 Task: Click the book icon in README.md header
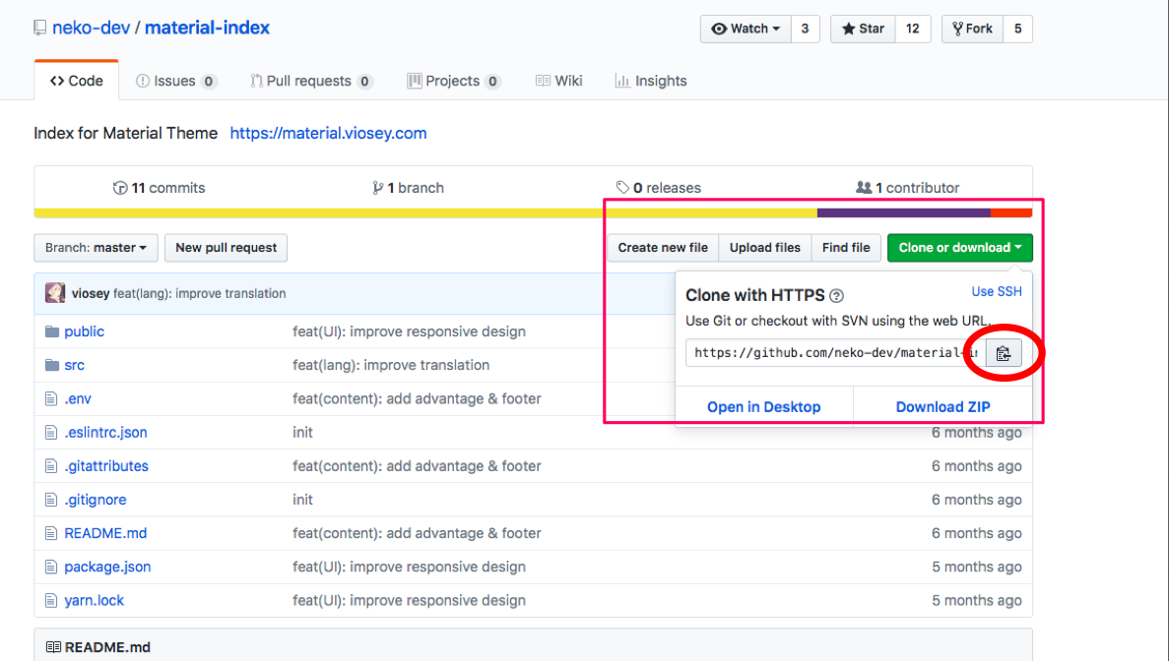coord(54,647)
